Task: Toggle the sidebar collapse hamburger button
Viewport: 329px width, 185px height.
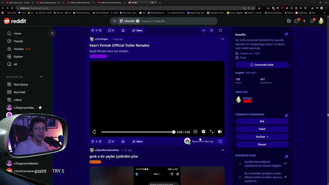Action: (52, 33)
